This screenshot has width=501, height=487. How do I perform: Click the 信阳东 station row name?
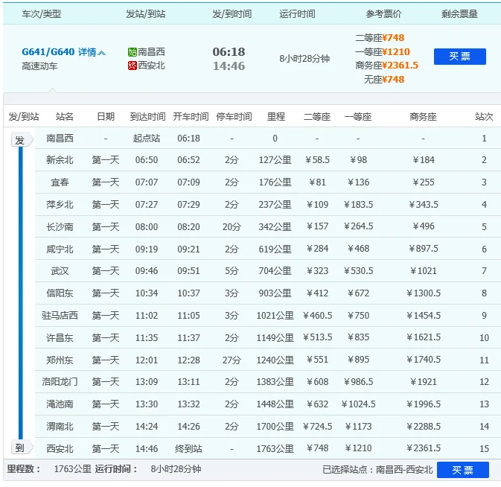pyautogui.click(x=60, y=293)
